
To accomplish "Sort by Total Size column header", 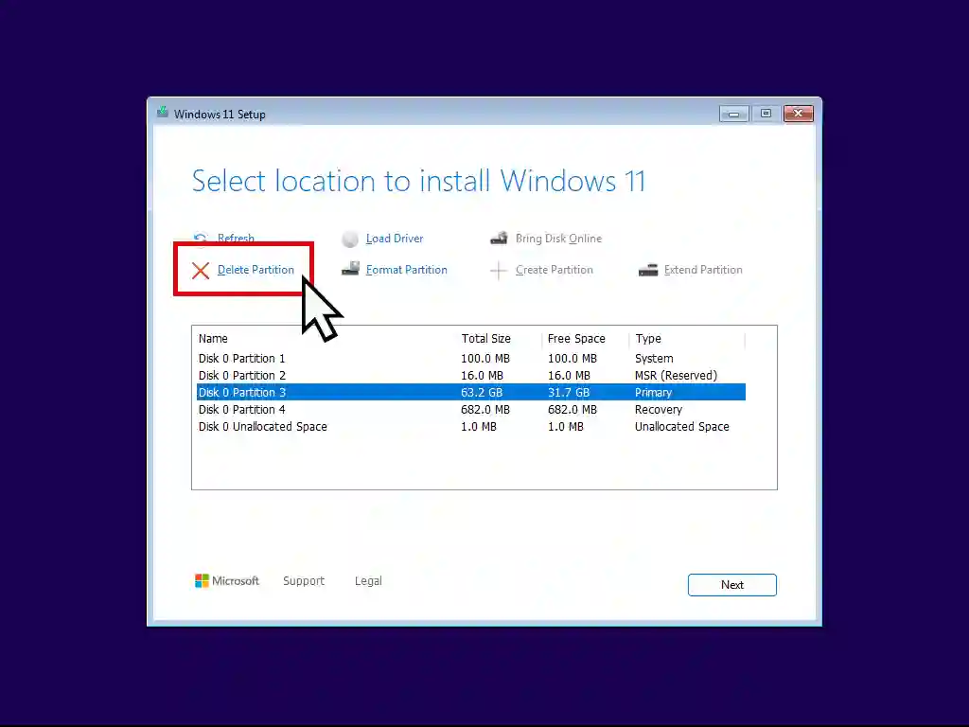I will 485,339.
